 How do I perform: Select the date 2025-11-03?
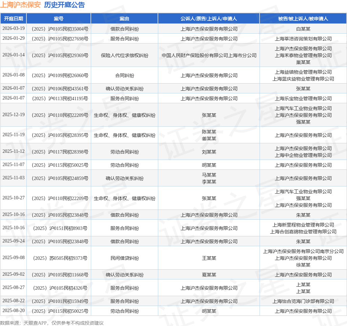click(x=14, y=178)
